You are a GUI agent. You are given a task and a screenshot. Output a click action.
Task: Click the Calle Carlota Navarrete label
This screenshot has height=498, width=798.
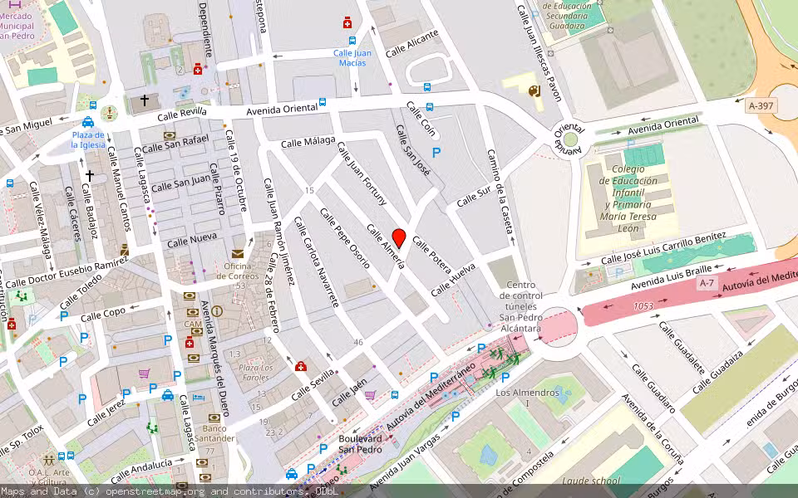click(316, 262)
